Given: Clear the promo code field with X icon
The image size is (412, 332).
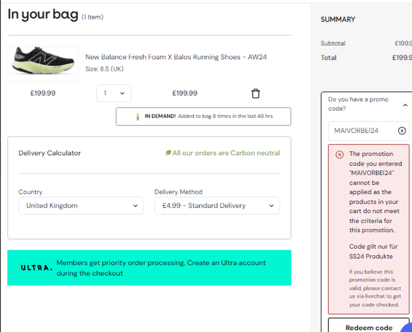Looking at the screenshot, I should pyautogui.click(x=402, y=131).
